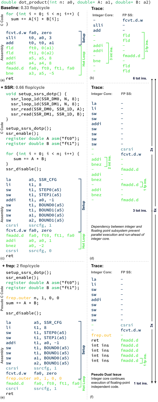
Task: Click the 'ssr_loop_1d(SSR_DM0, N, 8);' line
Action: click(x=45, y=99)
